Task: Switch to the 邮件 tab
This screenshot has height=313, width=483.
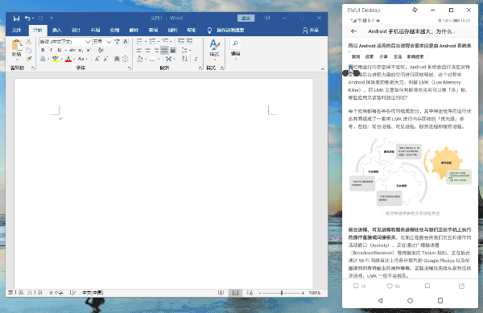Action: 134,30
